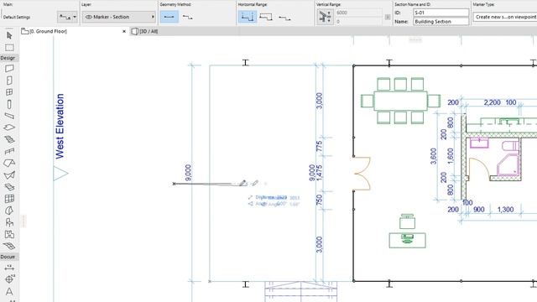The height and width of the screenshot is (302, 537).
Task: Activate the Skylight tool
Action: point(9,187)
